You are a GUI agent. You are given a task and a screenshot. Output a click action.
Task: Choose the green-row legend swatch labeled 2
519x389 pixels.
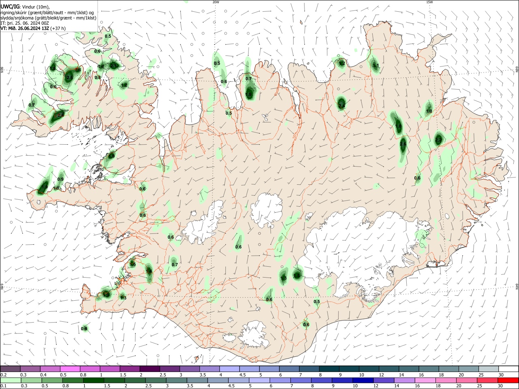point(134,380)
